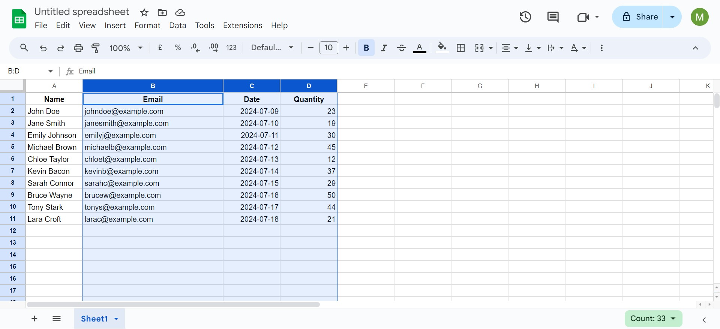Star the Untitled spreadsheet
Viewport: 720px width, 329px height.
[x=144, y=13]
